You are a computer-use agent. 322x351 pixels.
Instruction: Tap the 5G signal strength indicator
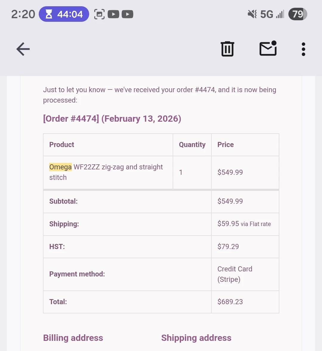coord(272,14)
